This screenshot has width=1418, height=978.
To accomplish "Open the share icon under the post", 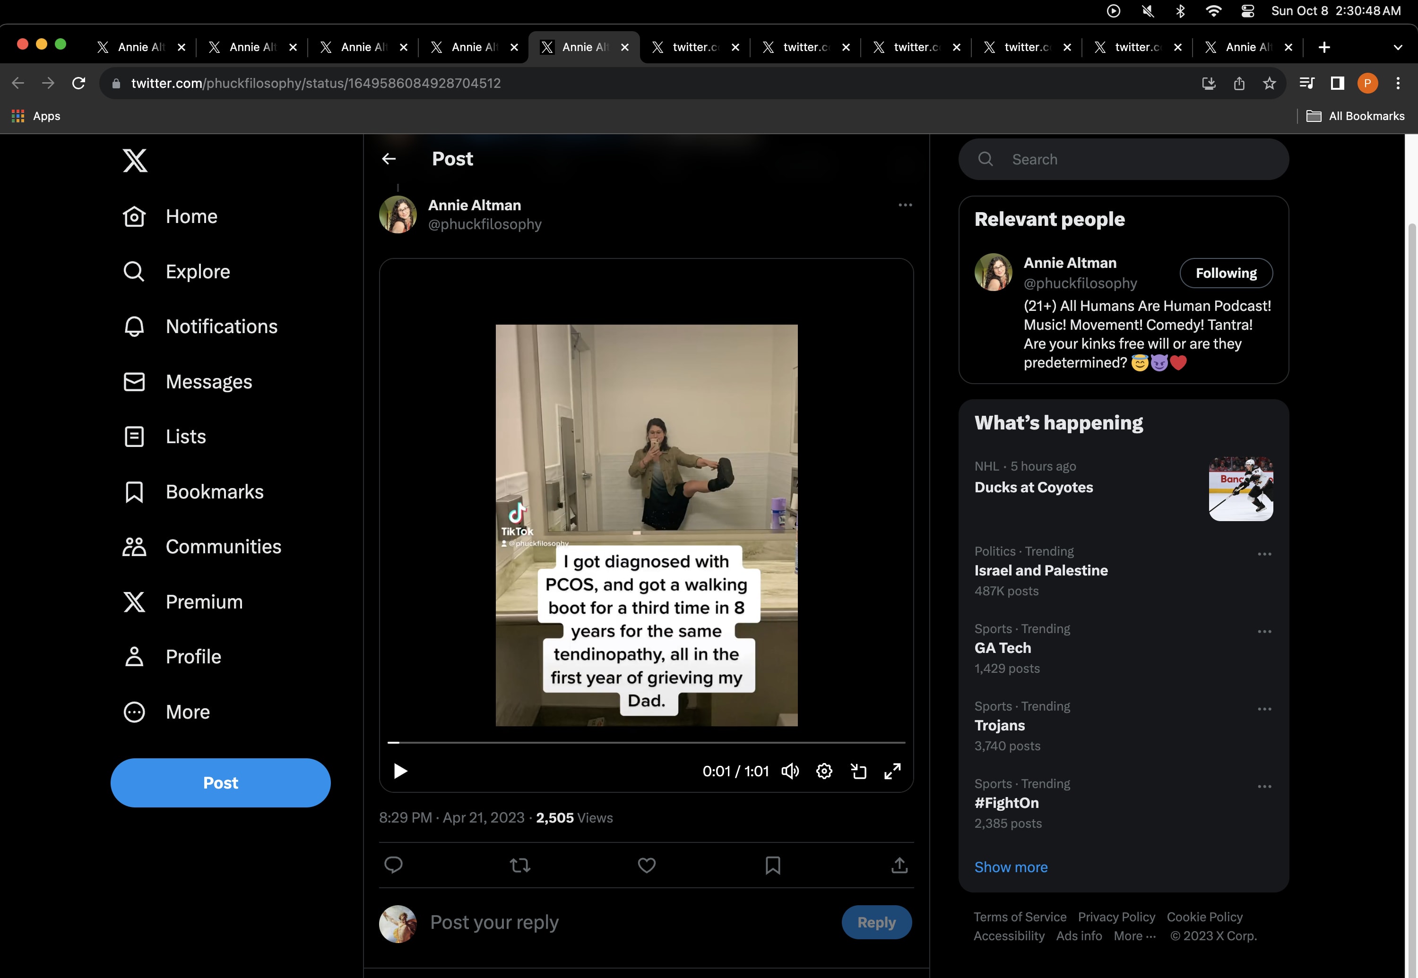I will pos(899,865).
